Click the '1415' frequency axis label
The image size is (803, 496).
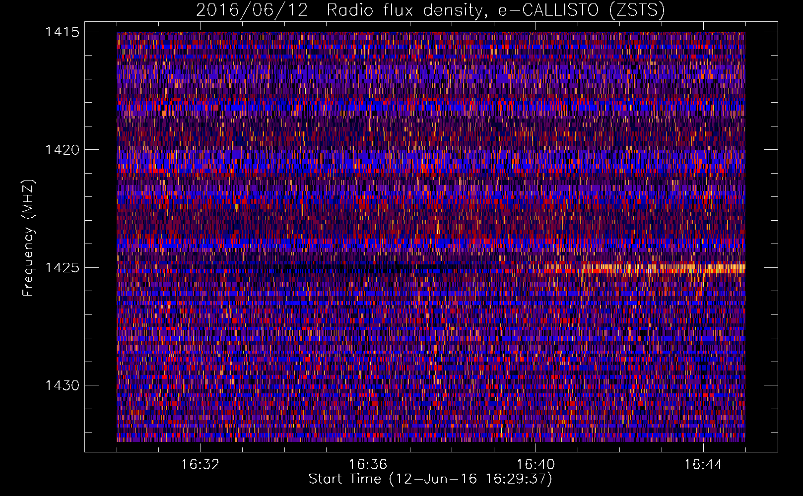tap(62, 33)
